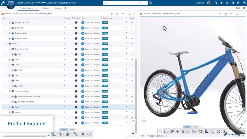Click the search input field
Image resolution: width=247 pixels, height=139 pixels.
click(x=121, y=3)
